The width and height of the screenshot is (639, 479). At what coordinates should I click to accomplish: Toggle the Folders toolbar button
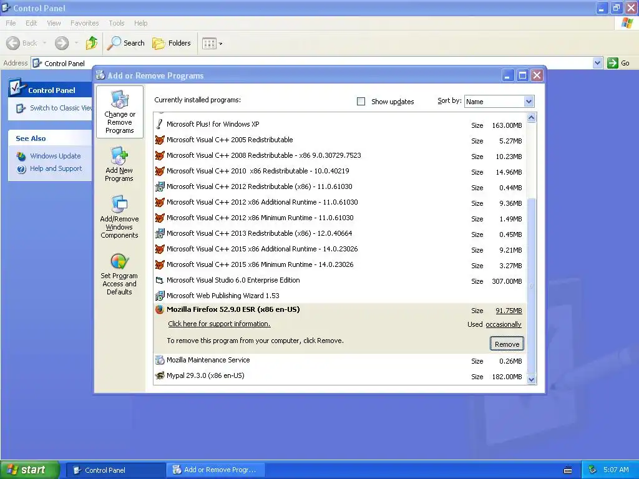(172, 43)
